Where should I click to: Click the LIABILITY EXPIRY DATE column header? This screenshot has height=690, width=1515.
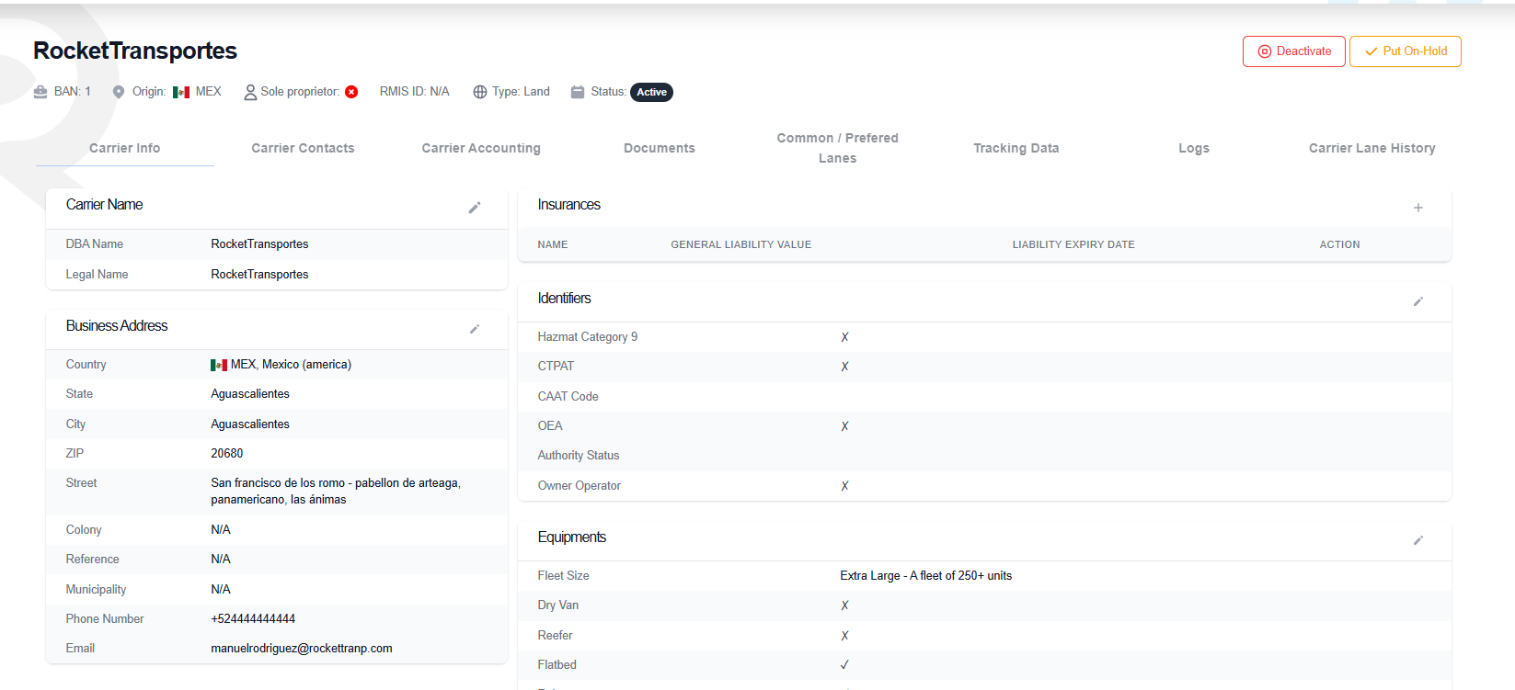tap(1073, 244)
